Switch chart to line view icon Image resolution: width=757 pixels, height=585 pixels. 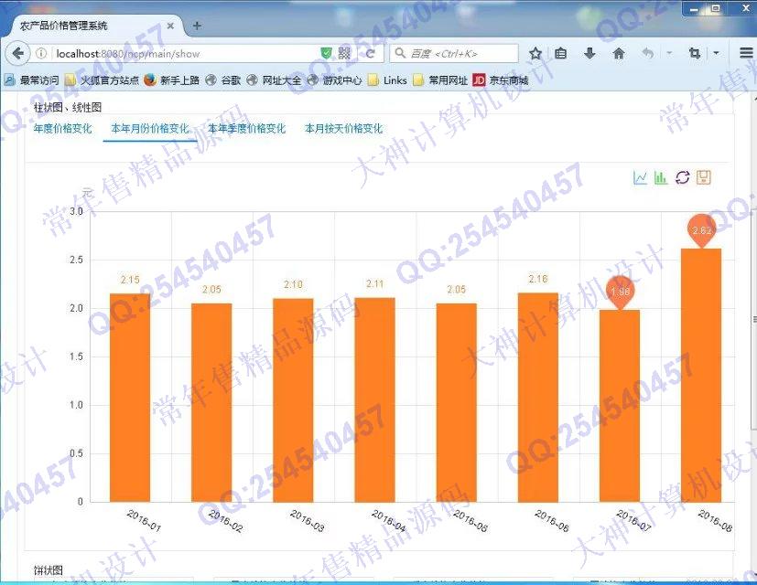click(640, 178)
